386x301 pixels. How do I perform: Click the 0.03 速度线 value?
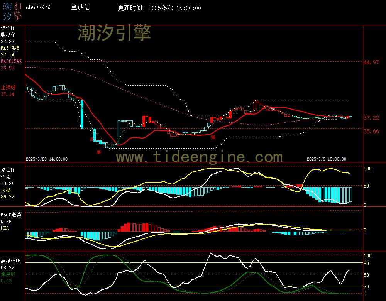click(x=6, y=281)
